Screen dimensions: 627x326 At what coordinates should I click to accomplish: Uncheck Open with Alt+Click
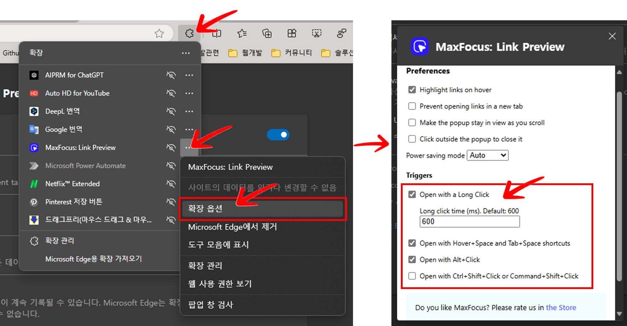point(412,259)
